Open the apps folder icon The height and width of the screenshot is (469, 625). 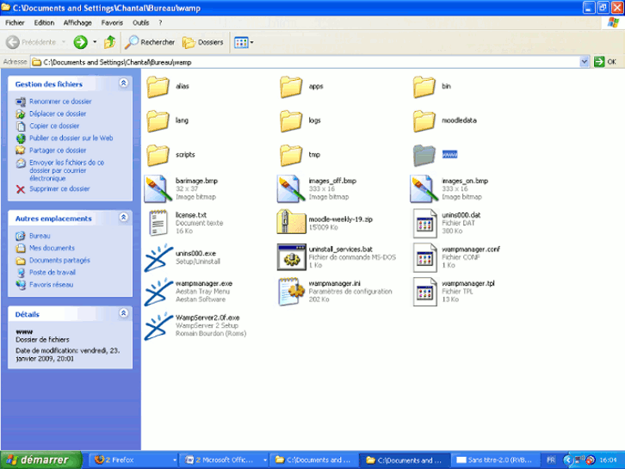(291, 86)
